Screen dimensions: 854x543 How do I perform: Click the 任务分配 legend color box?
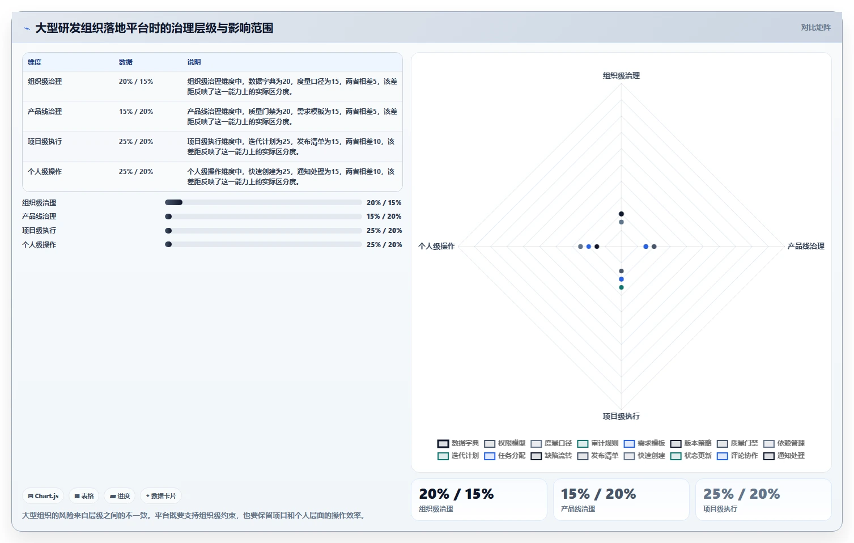point(490,456)
